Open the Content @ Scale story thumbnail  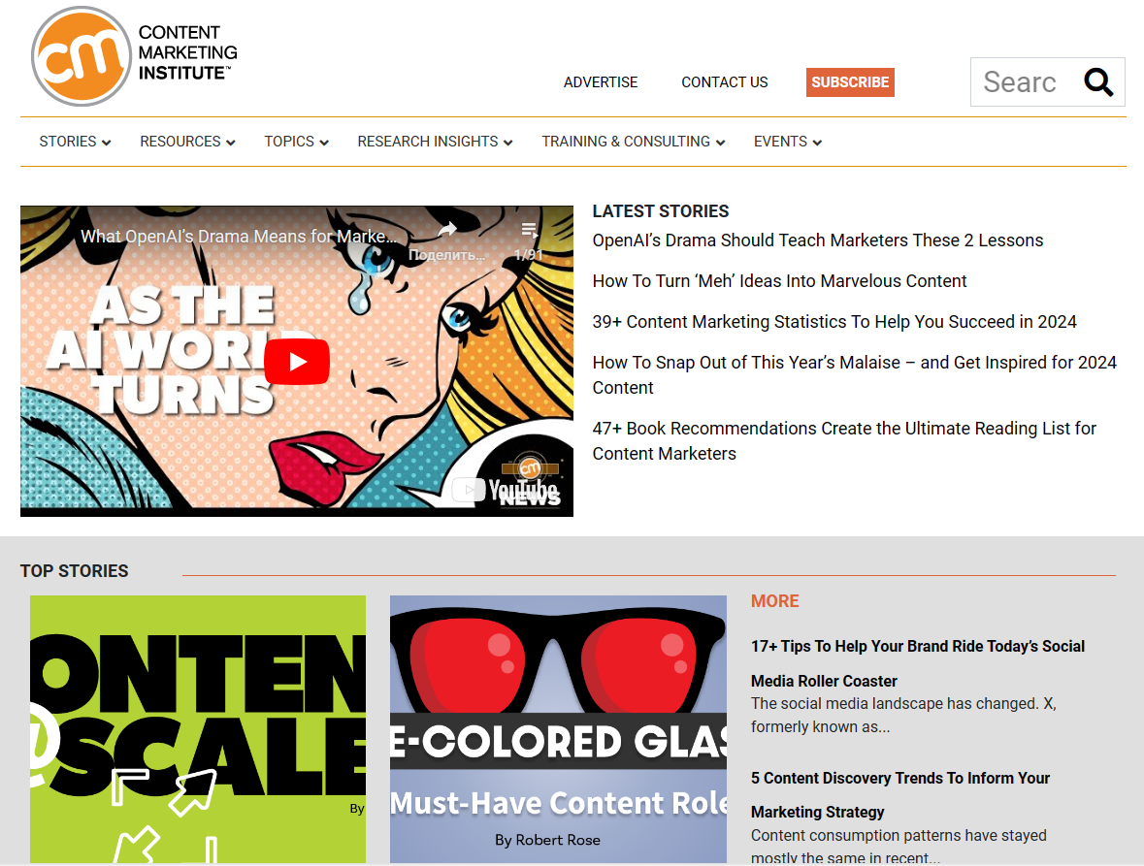pyautogui.click(x=198, y=729)
